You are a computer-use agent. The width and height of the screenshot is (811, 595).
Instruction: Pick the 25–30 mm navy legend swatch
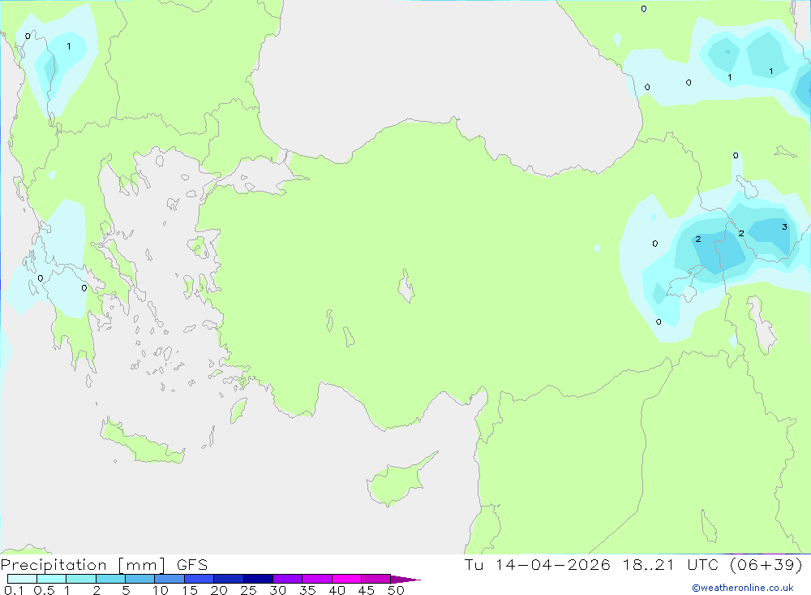tap(258, 579)
